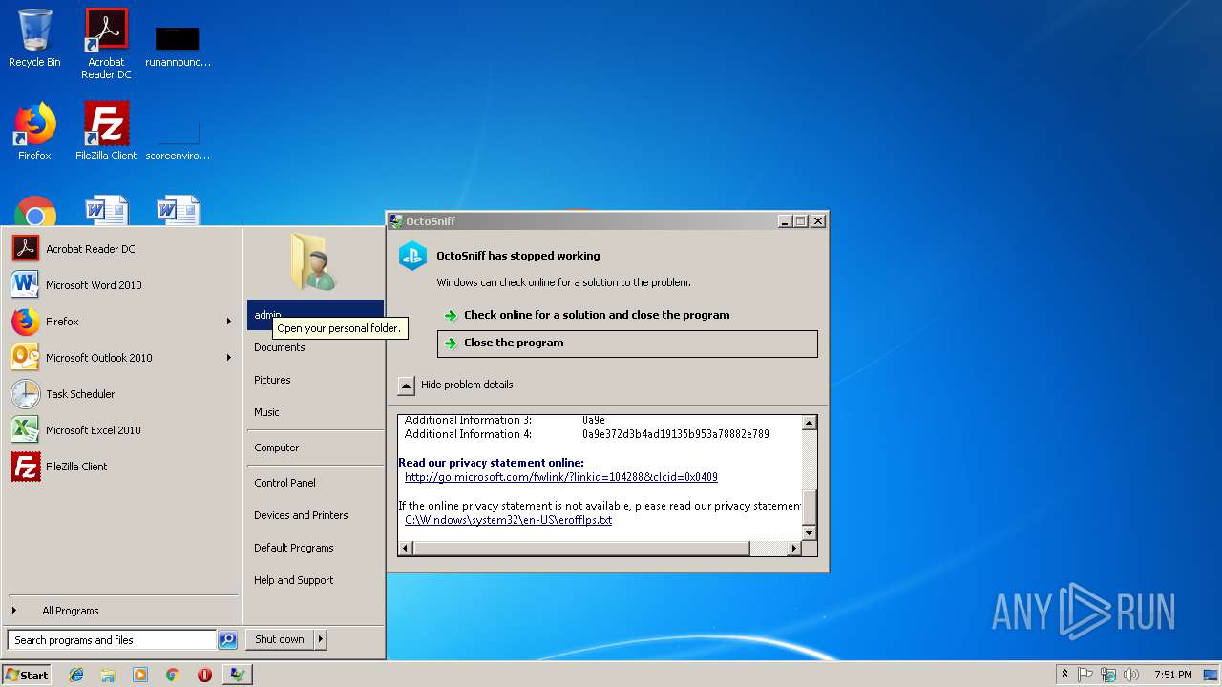Open shut down options arrow
The image size is (1222, 687).
tap(320, 639)
